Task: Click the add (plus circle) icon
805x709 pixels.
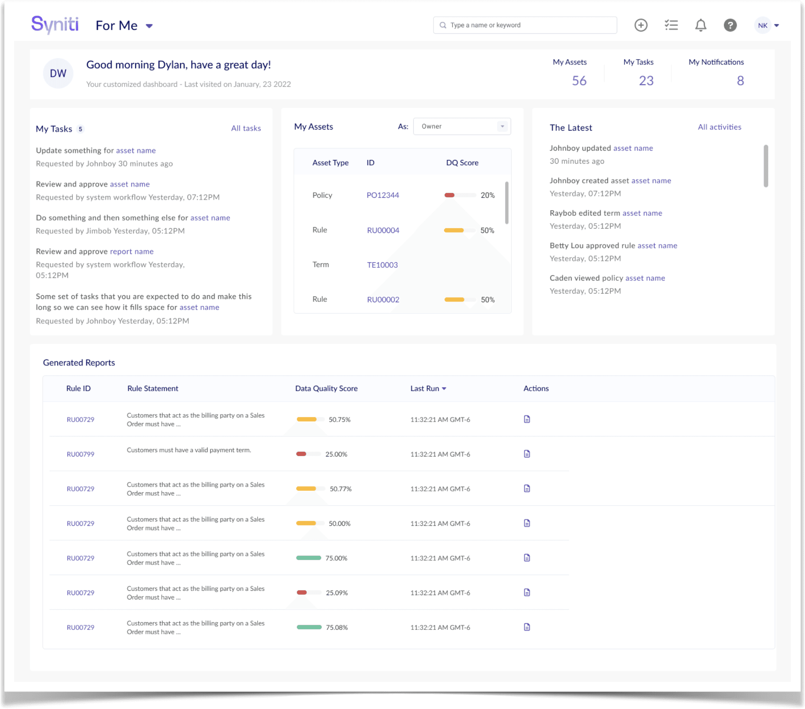Action: pos(641,25)
